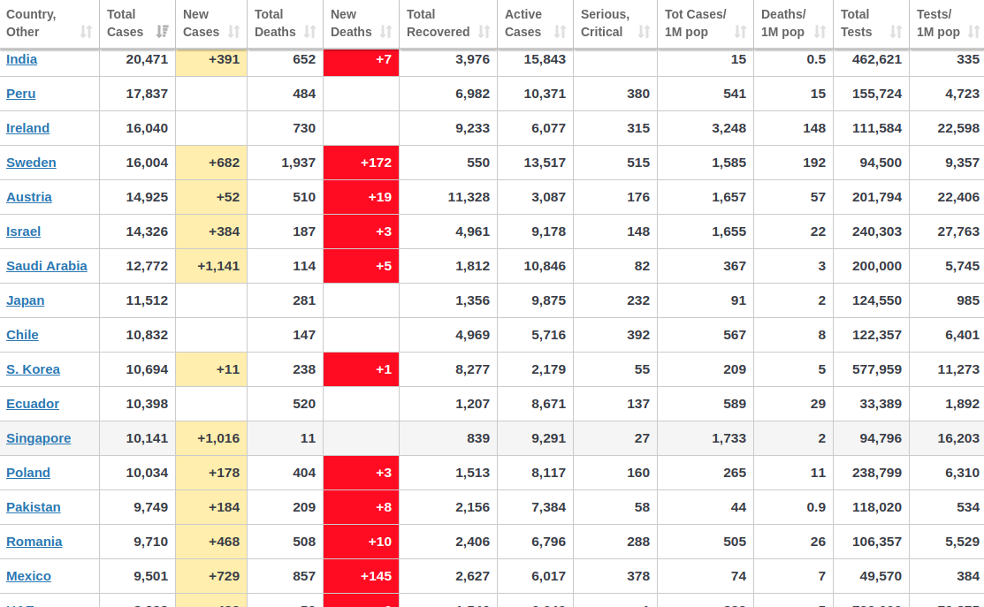Click Peru's total recovered value 6,982
Screen dimensions: 984x607
pyautogui.click(x=472, y=94)
